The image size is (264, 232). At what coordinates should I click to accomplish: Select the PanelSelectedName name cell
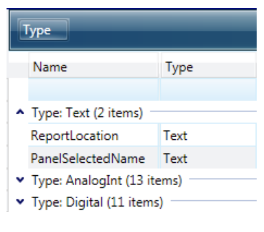(x=94, y=158)
